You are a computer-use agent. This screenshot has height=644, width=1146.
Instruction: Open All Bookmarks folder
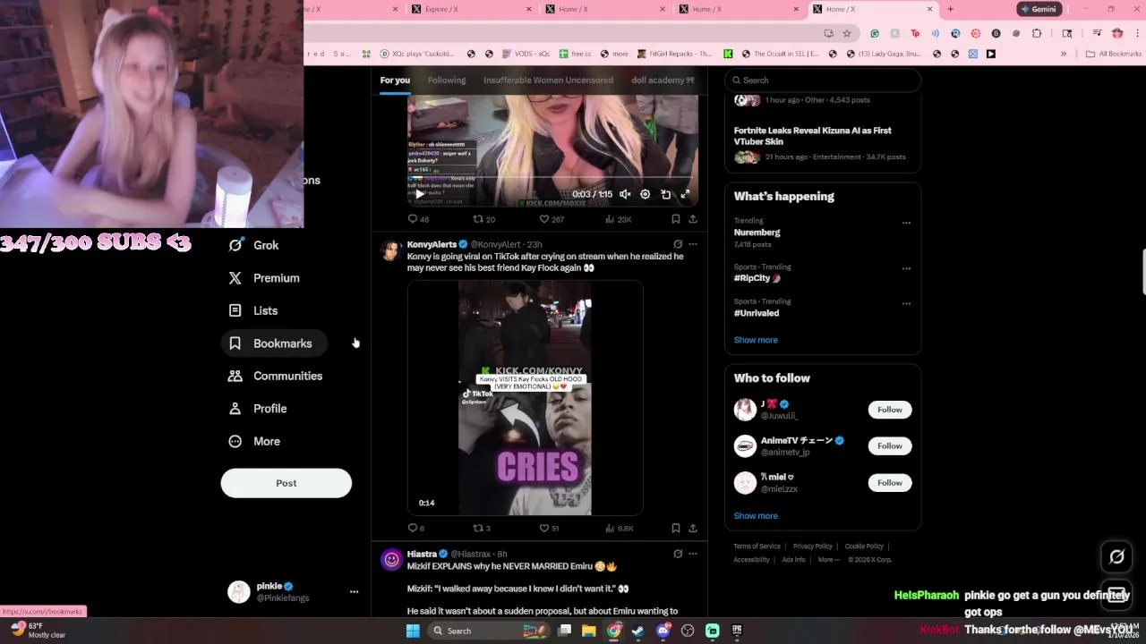point(1113,54)
